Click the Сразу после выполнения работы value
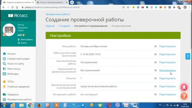Image resolution: width=192 pixels, height=108 pixels. pyautogui.click(x=99, y=86)
